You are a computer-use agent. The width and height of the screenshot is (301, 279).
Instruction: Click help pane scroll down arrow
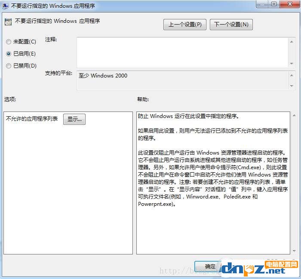click(294, 251)
